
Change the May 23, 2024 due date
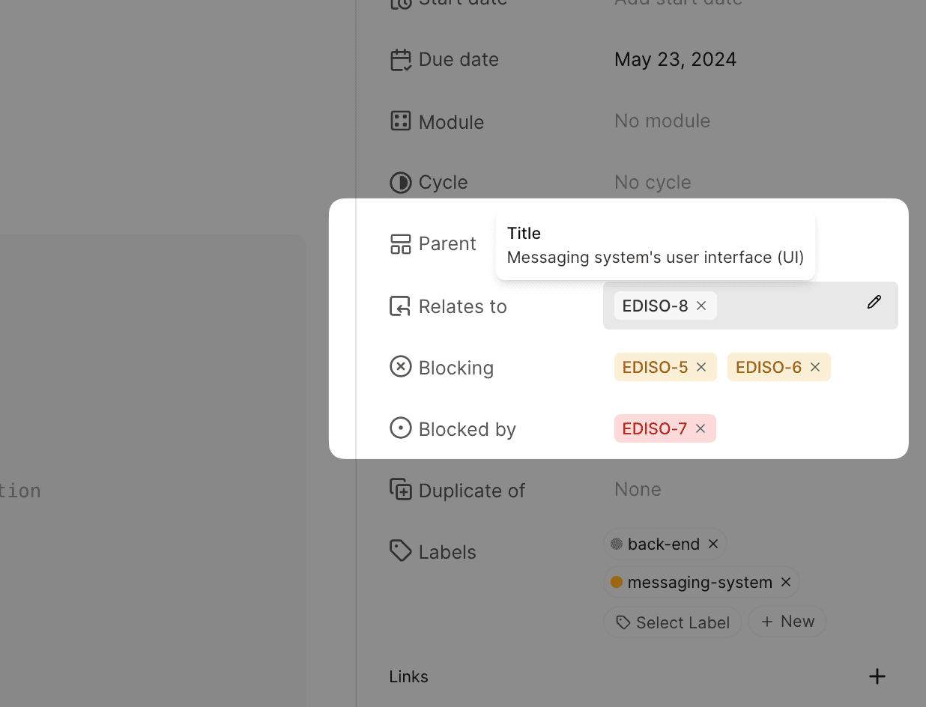[675, 59]
